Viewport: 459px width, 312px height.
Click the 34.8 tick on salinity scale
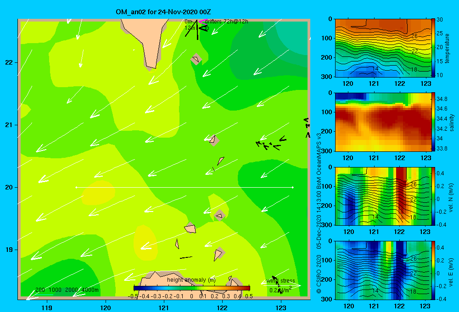pos(442,99)
